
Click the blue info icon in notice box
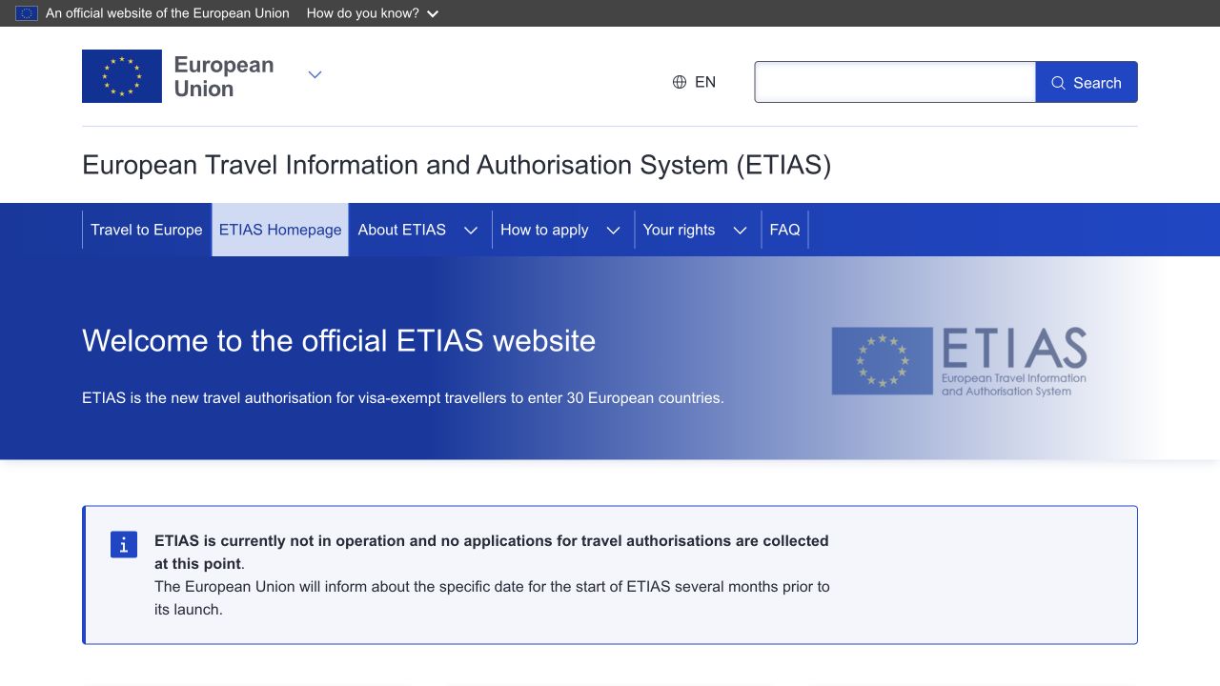(x=124, y=544)
